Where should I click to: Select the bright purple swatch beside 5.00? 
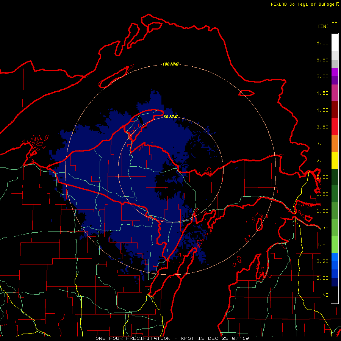[335, 72]
